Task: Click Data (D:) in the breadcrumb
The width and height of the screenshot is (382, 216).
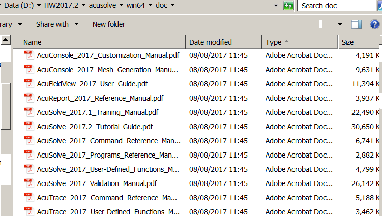Action: [19, 5]
